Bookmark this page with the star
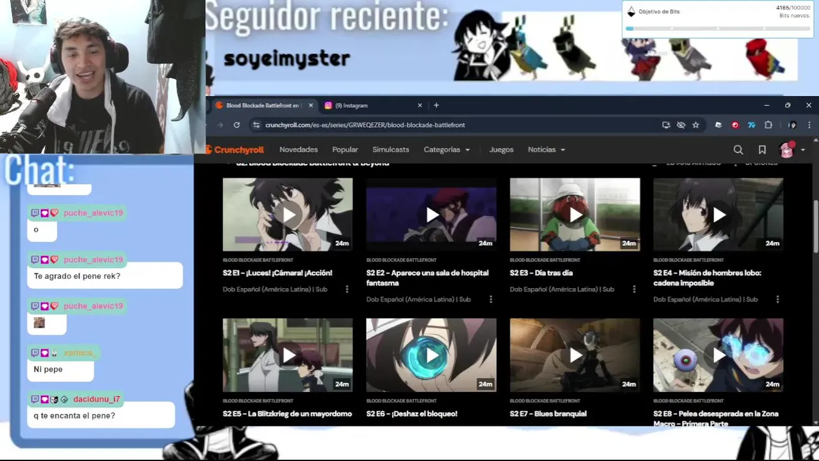819x461 pixels. coord(696,125)
